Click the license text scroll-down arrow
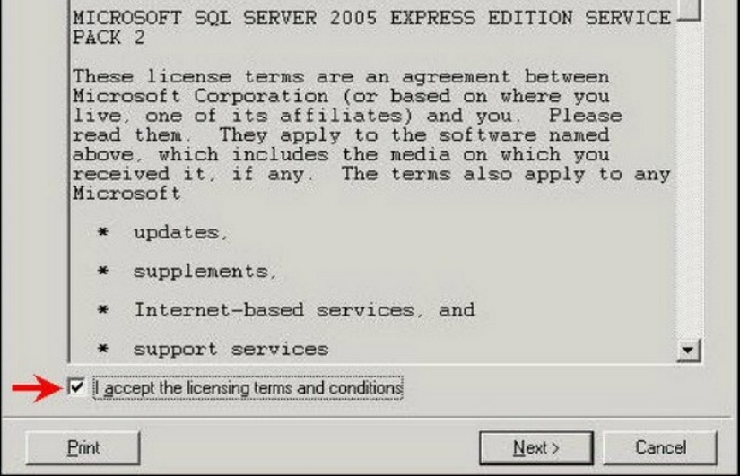 tap(689, 349)
